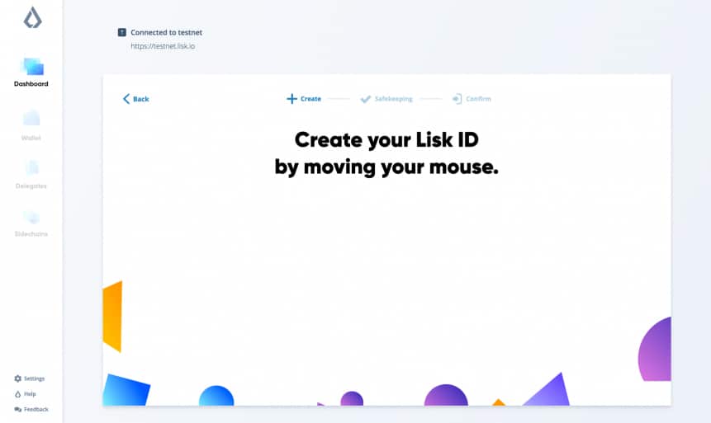Click the plus icon beside Create

292,99
